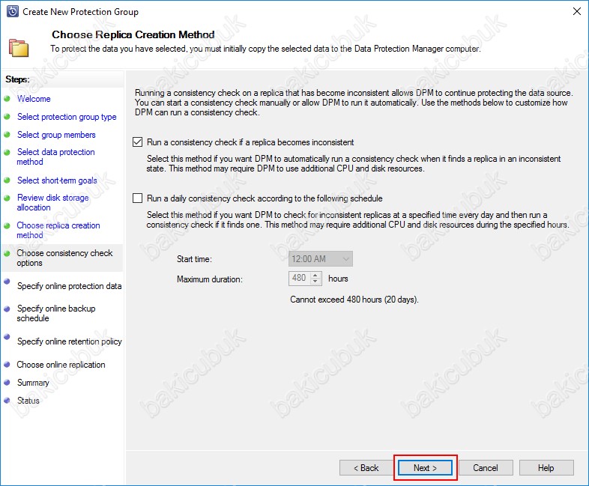Click the DPM app icon in title bar
This screenshot has width=589, height=486.
click(x=13, y=12)
